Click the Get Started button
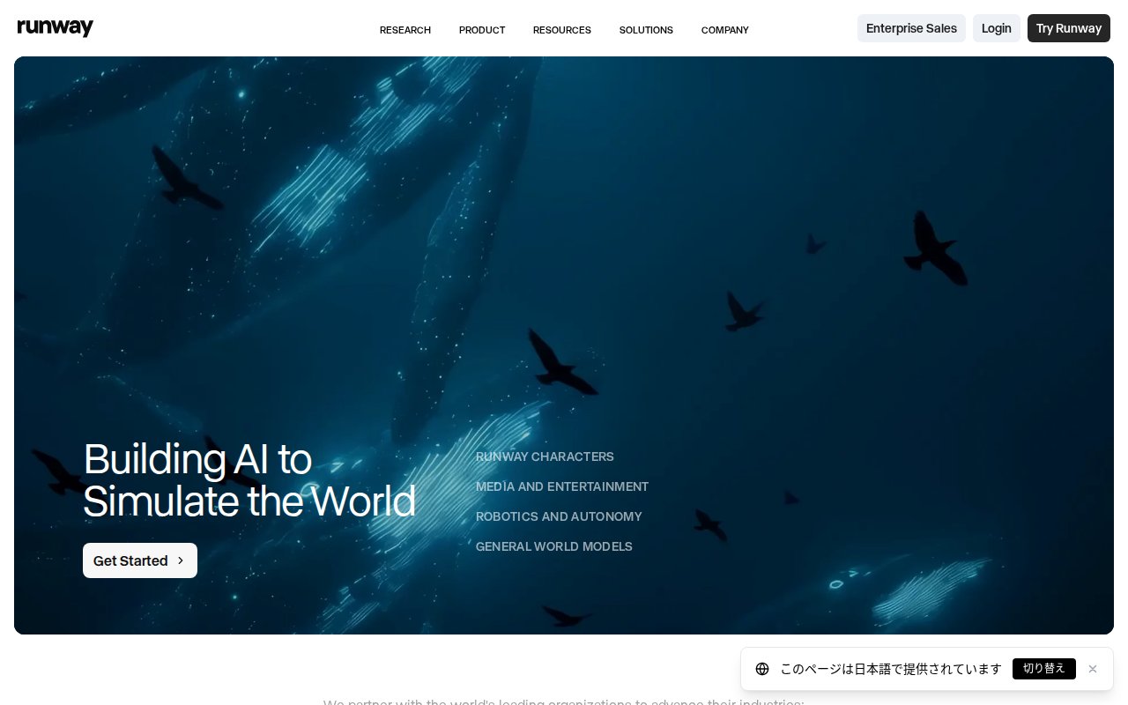The height and width of the screenshot is (705, 1128). coord(140,560)
